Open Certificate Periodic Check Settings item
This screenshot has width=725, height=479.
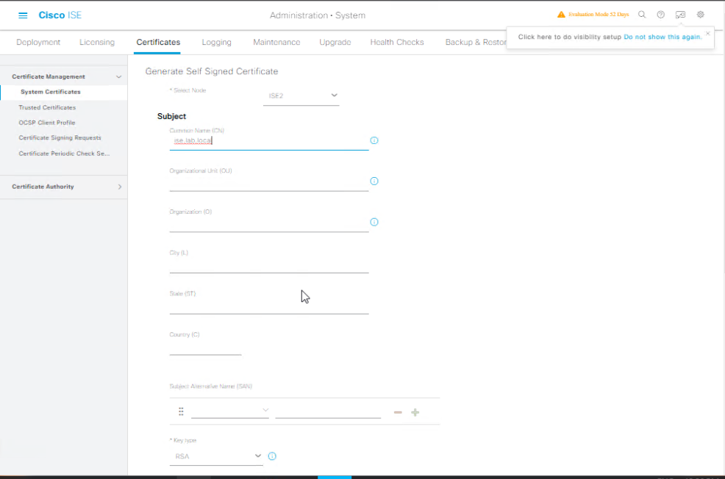(64, 154)
